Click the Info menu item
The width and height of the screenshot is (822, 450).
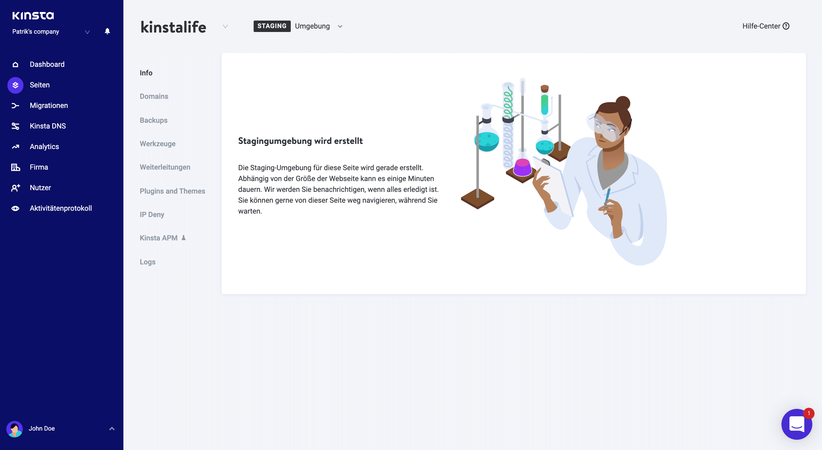(x=146, y=73)
